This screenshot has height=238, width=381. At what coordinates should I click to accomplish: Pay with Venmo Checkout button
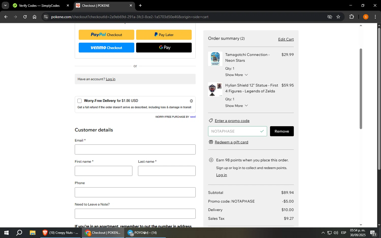(x=106, y=47)
